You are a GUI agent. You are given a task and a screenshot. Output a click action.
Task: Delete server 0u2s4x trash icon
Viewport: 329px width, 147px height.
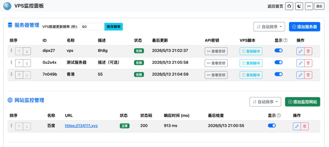308,63
